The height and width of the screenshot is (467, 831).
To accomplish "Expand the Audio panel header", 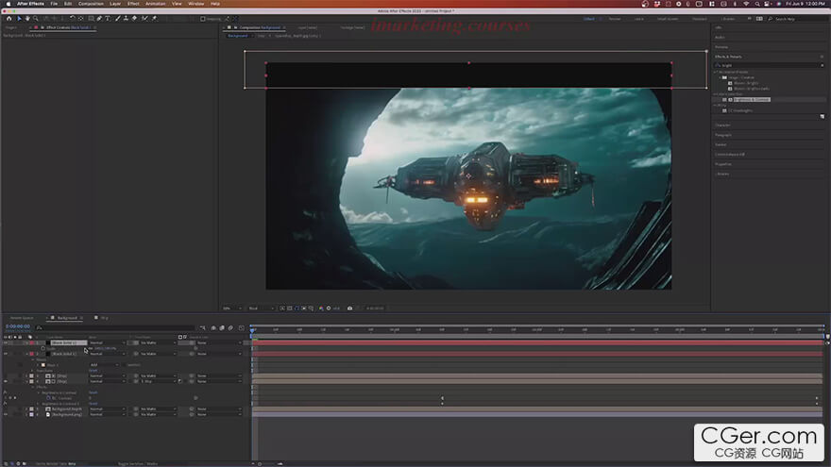I will 720,37.
